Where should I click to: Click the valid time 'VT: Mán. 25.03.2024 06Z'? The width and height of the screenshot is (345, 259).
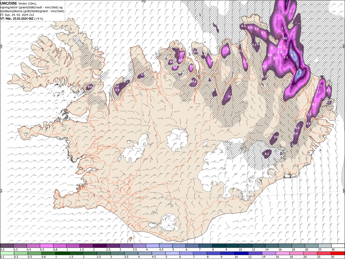17,19
